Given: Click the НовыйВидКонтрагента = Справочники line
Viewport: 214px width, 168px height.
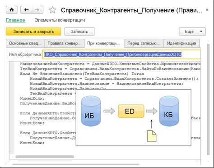Looking at the screenshot, I should 114,79.
